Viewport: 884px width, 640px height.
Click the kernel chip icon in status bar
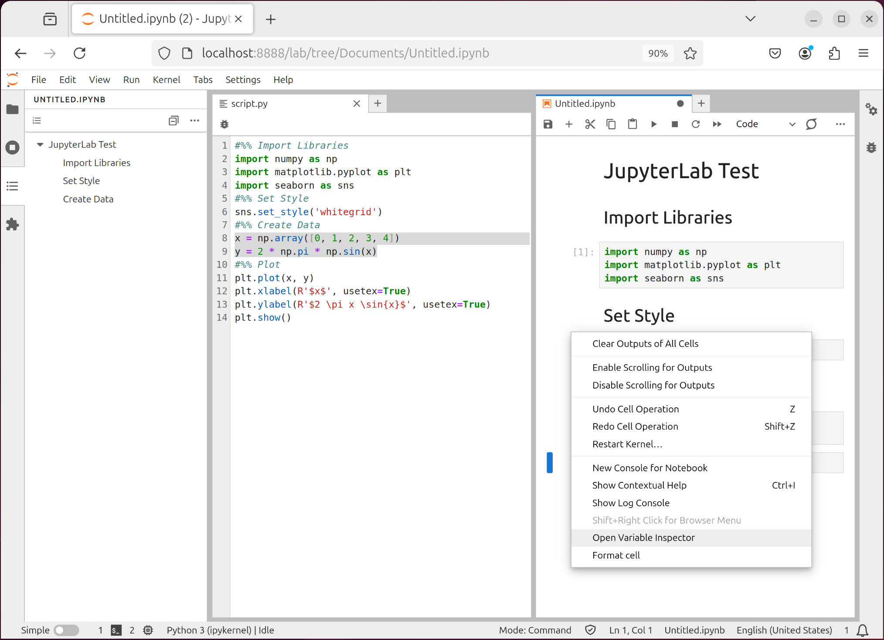click(148, 630)
